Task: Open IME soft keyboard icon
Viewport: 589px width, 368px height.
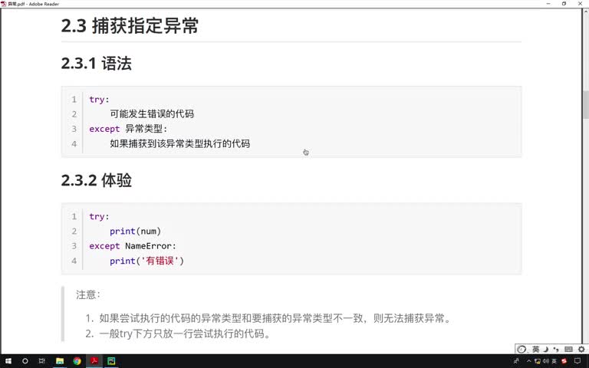Action: (x=568, y=350)
